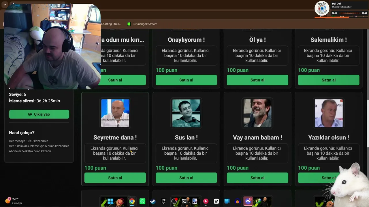
Task: Buy the odun mu kırı reward
Action: tap(123, 80)
